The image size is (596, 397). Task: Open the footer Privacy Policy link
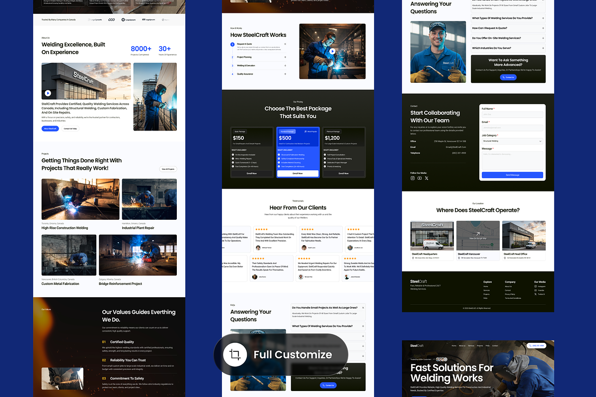[x=510, y=294]
